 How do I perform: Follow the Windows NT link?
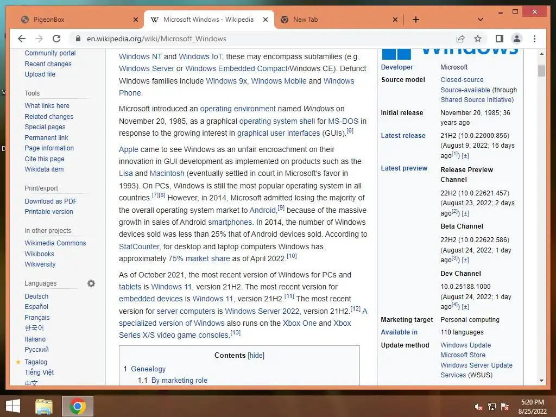click(140, 56)
